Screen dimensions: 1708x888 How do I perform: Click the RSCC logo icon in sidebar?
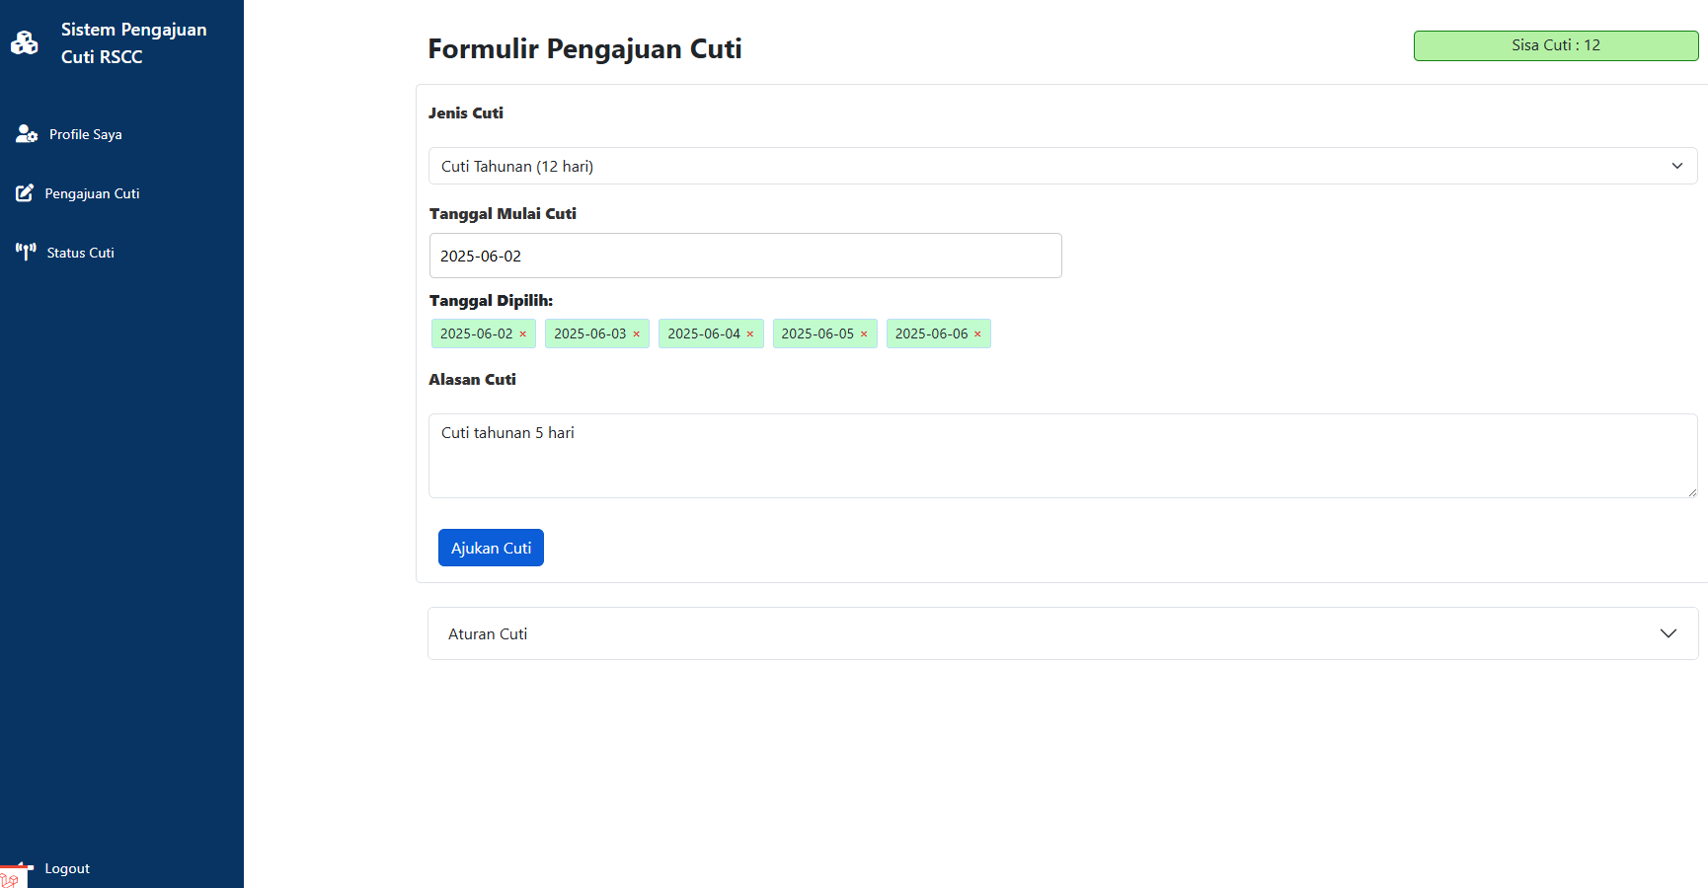pyautogui.click(x=25, y=42)
